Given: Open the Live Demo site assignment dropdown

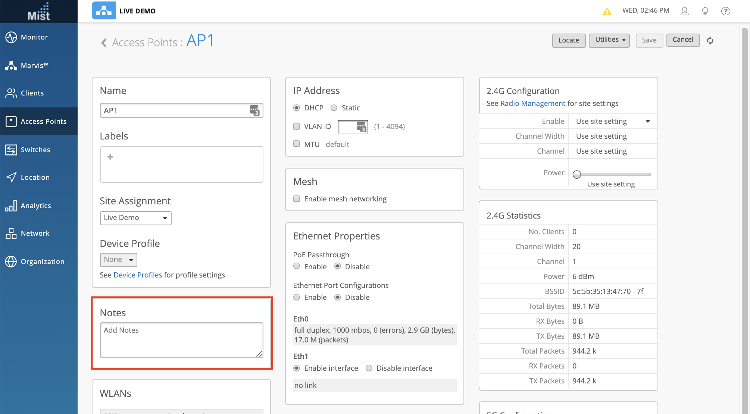Looking at the screenshot, I should click(x=135, y=218).
